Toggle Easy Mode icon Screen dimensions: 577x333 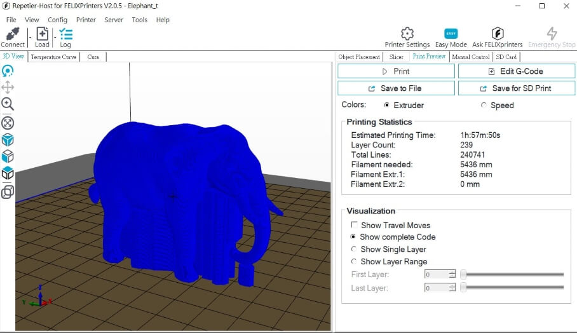[451, 34]
